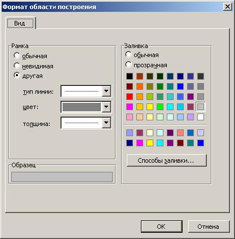Pick the black fill swatch
235x239 pixels.
pos(130,76)
